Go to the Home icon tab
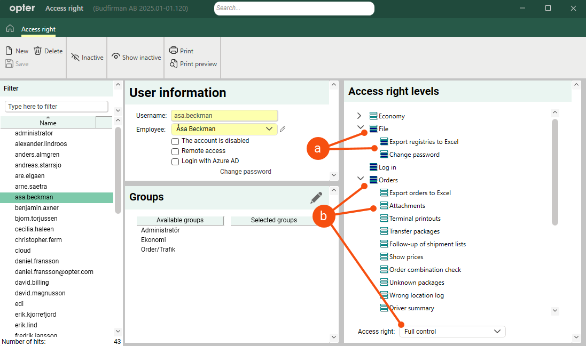The height and width of the screenshot is (346, 586). tap(10, 29)
